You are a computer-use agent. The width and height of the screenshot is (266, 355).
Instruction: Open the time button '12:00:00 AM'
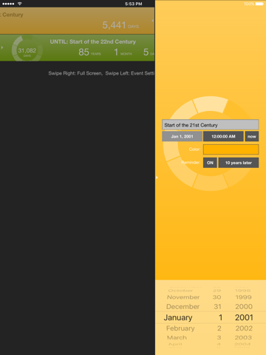pyautogui.click(x=223, y=136)
